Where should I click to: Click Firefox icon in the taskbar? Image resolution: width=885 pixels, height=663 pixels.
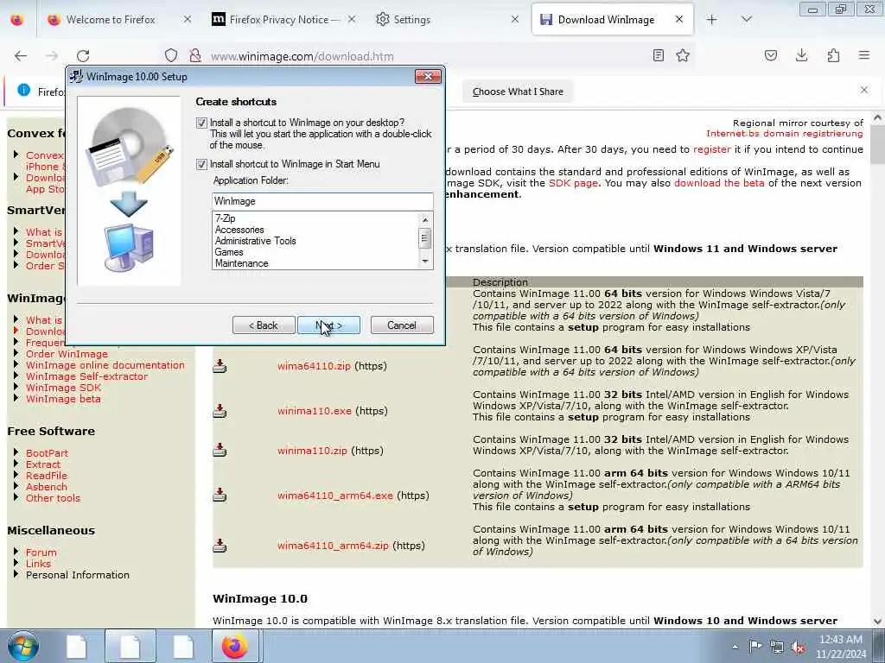[x=235, y=646]
